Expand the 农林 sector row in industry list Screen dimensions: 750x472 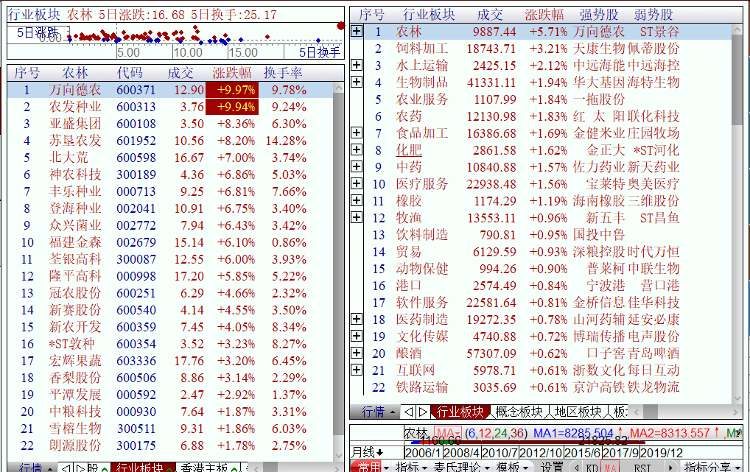[x=357, y=31]
